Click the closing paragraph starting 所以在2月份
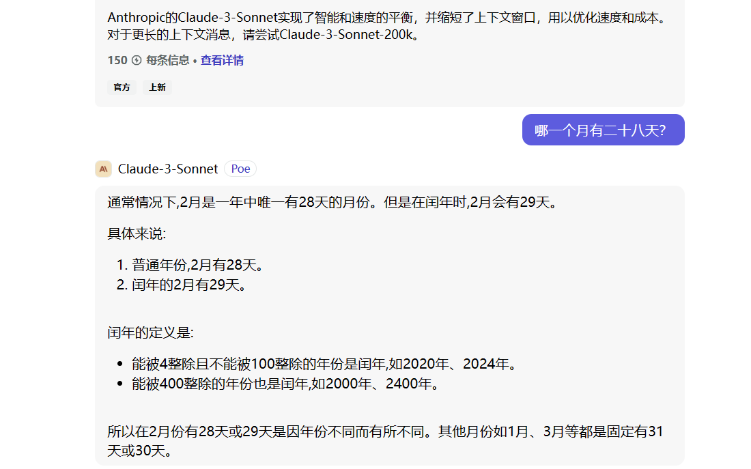The image size is (751, 469). click(x=385, y=441)
